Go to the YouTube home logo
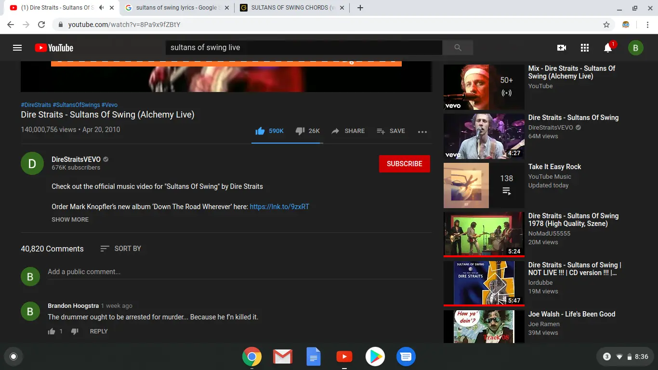Image resolution: width=658 pixels, height=370 pixels. (54, 48)
